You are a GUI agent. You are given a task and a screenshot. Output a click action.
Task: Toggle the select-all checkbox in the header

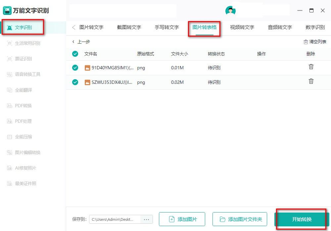75,54
